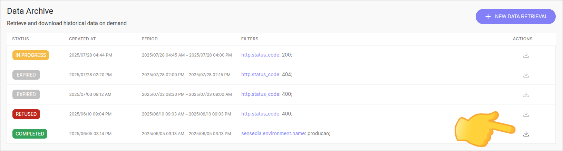
Task: Click the STATUS column header
Action: (x=20, y=39)
